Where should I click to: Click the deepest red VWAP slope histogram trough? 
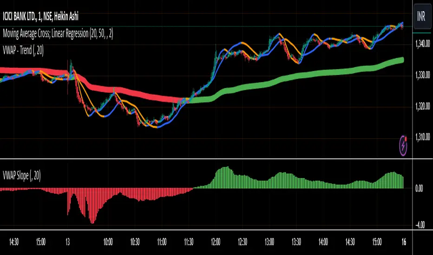click(92, 206)
